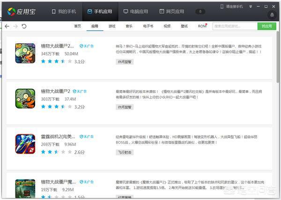Viewport: 281px width, 200px height.
Task: Click the 345万下载 text
Action: (50, 54)
